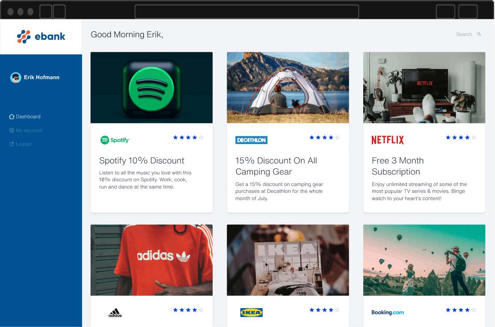Image resolution: width=495 pixels, height=327 pixels.
Task: Click the Erik Hofmann profile name
Action: [x=41, y=77]
